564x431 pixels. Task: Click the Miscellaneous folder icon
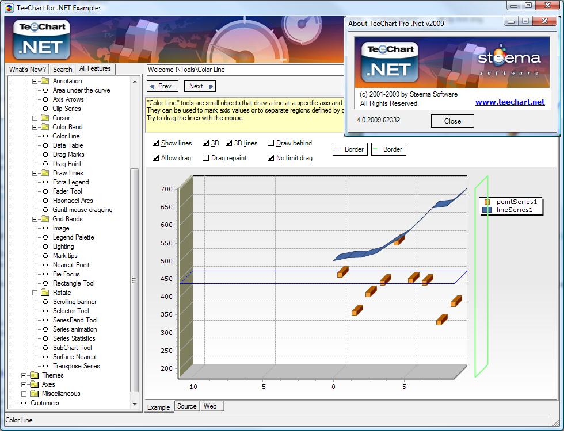pyautogui.click(x=35, y=394)
